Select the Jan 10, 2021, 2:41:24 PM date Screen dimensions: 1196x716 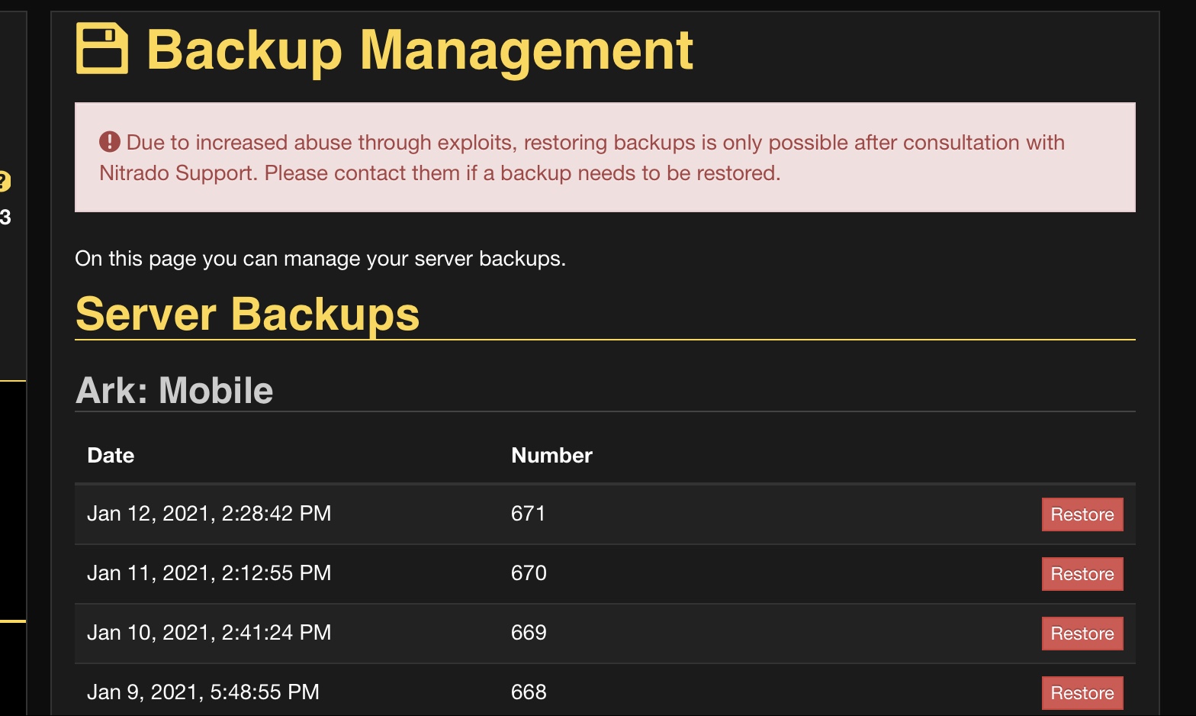209,633
